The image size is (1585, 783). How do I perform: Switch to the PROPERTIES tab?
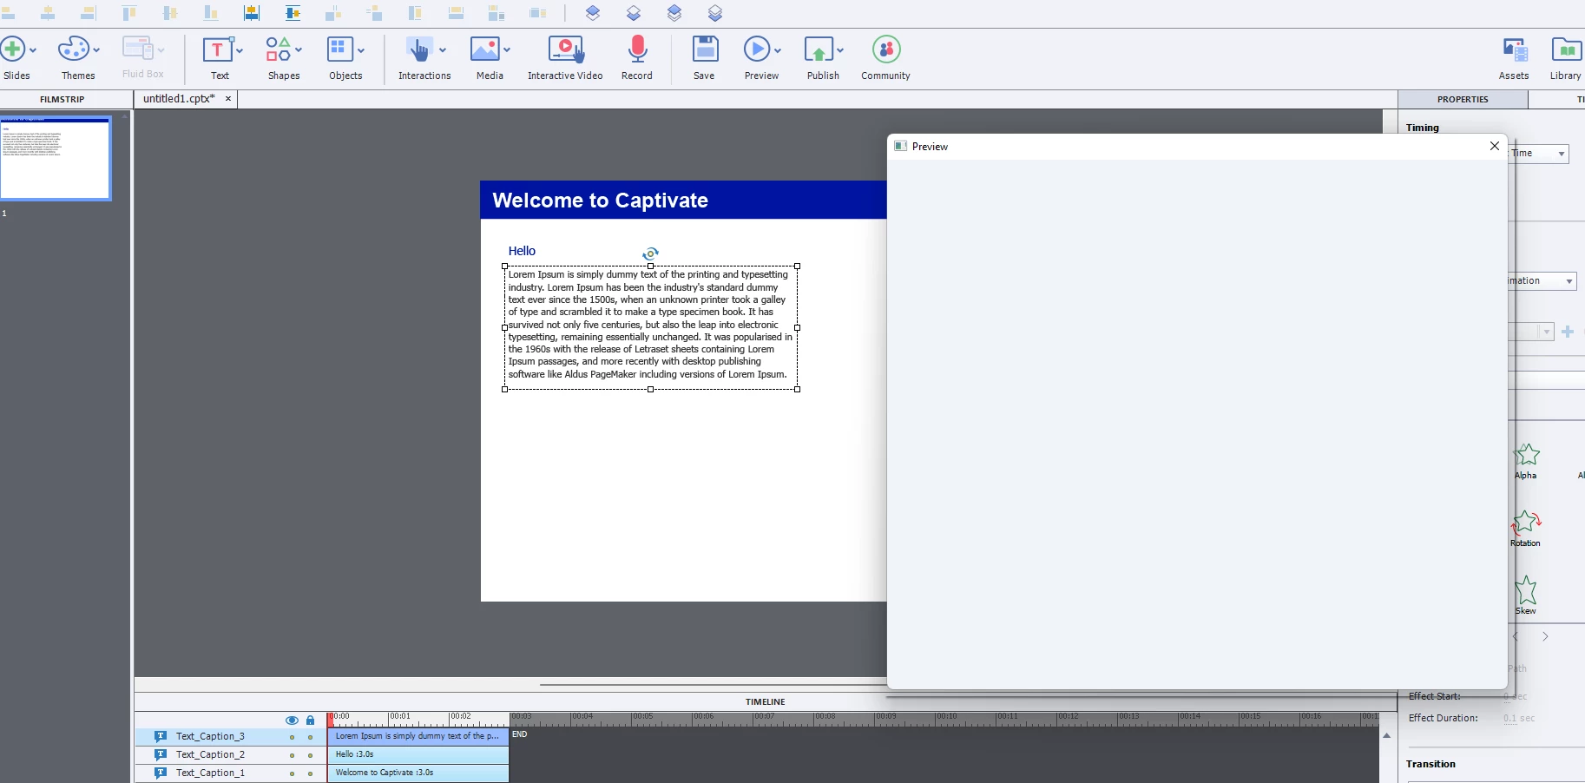pyautogui.click(x=1463, y=99)
